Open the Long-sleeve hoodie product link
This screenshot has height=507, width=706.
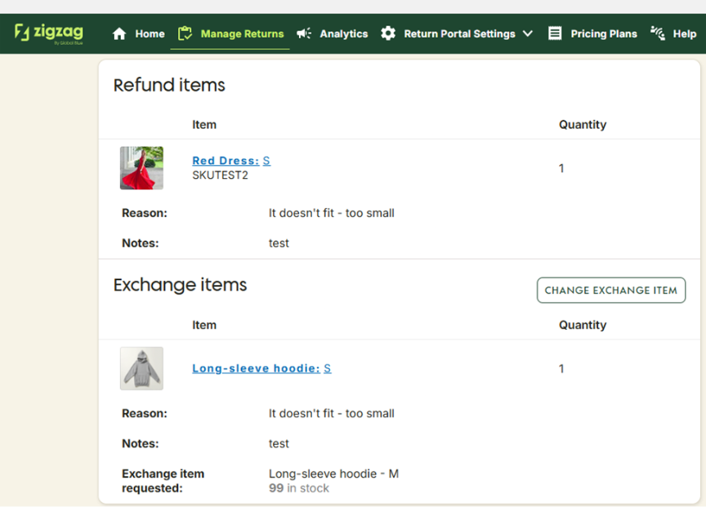256,368
